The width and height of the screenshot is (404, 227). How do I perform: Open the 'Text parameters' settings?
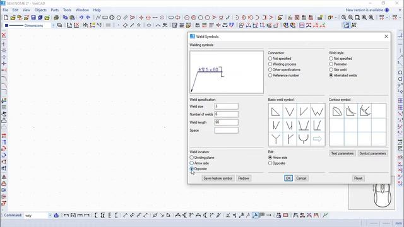point(342,153)
